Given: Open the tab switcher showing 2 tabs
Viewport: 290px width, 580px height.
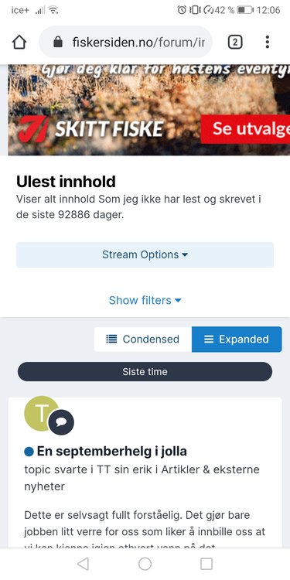Looking at the screenshot, I should tap(235, 43).
